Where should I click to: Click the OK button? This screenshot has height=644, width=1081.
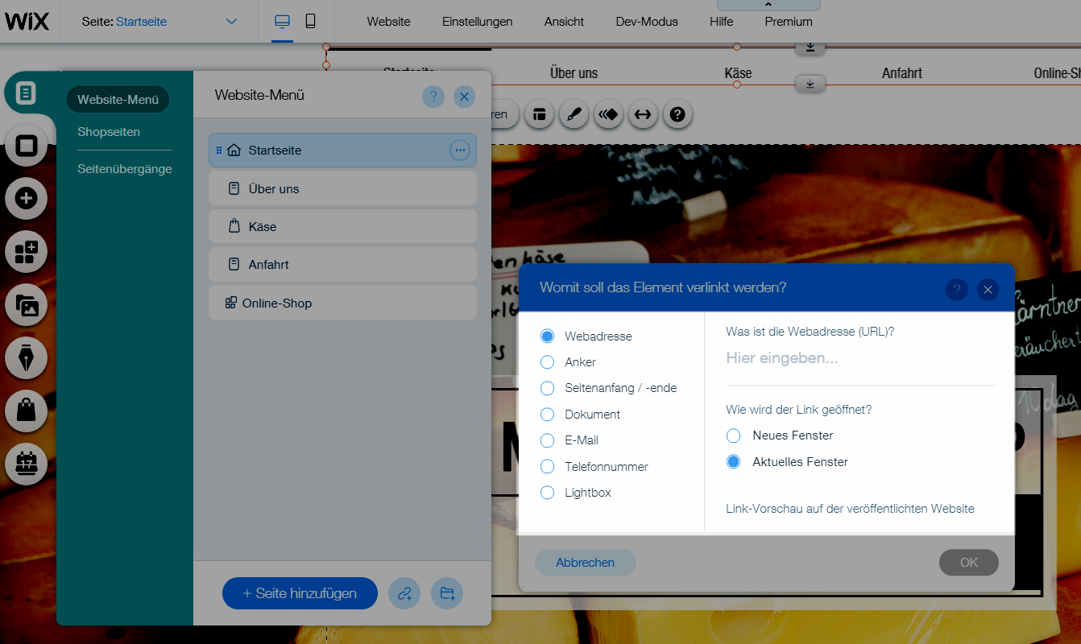[969, 563]
